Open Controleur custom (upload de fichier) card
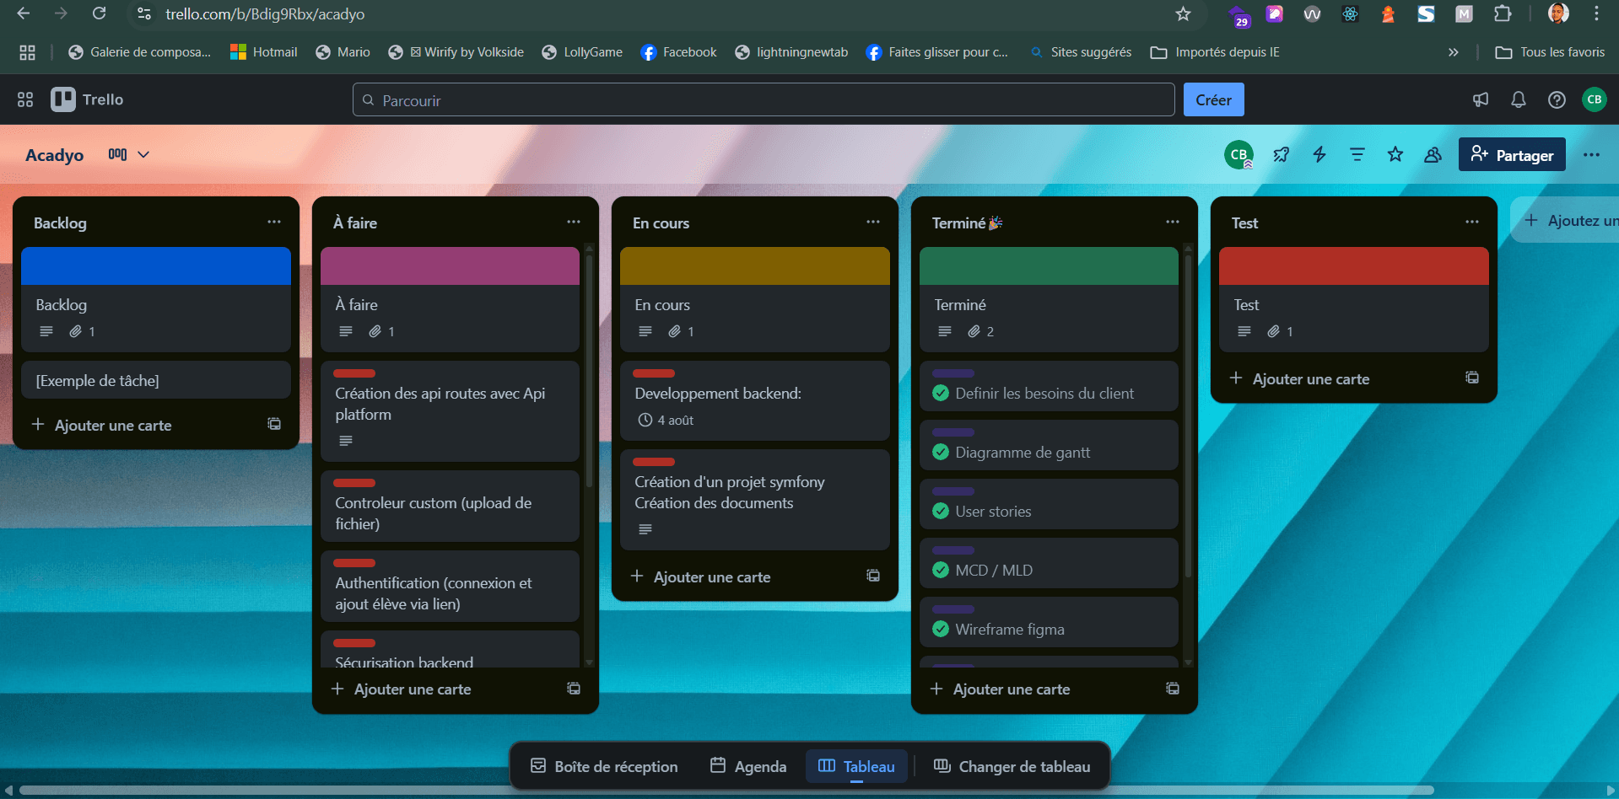1619x799 pixels. tap(450, 506)
